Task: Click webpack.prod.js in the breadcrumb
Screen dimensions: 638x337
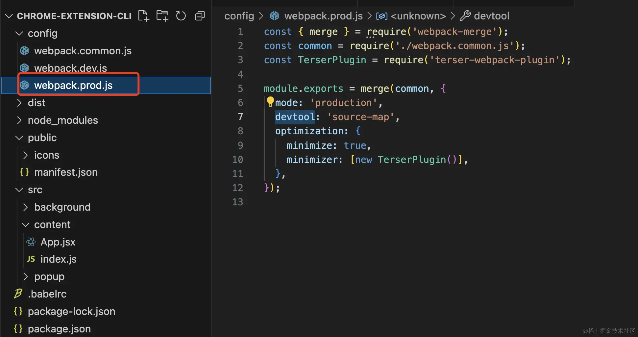Action: pos(324,16)
